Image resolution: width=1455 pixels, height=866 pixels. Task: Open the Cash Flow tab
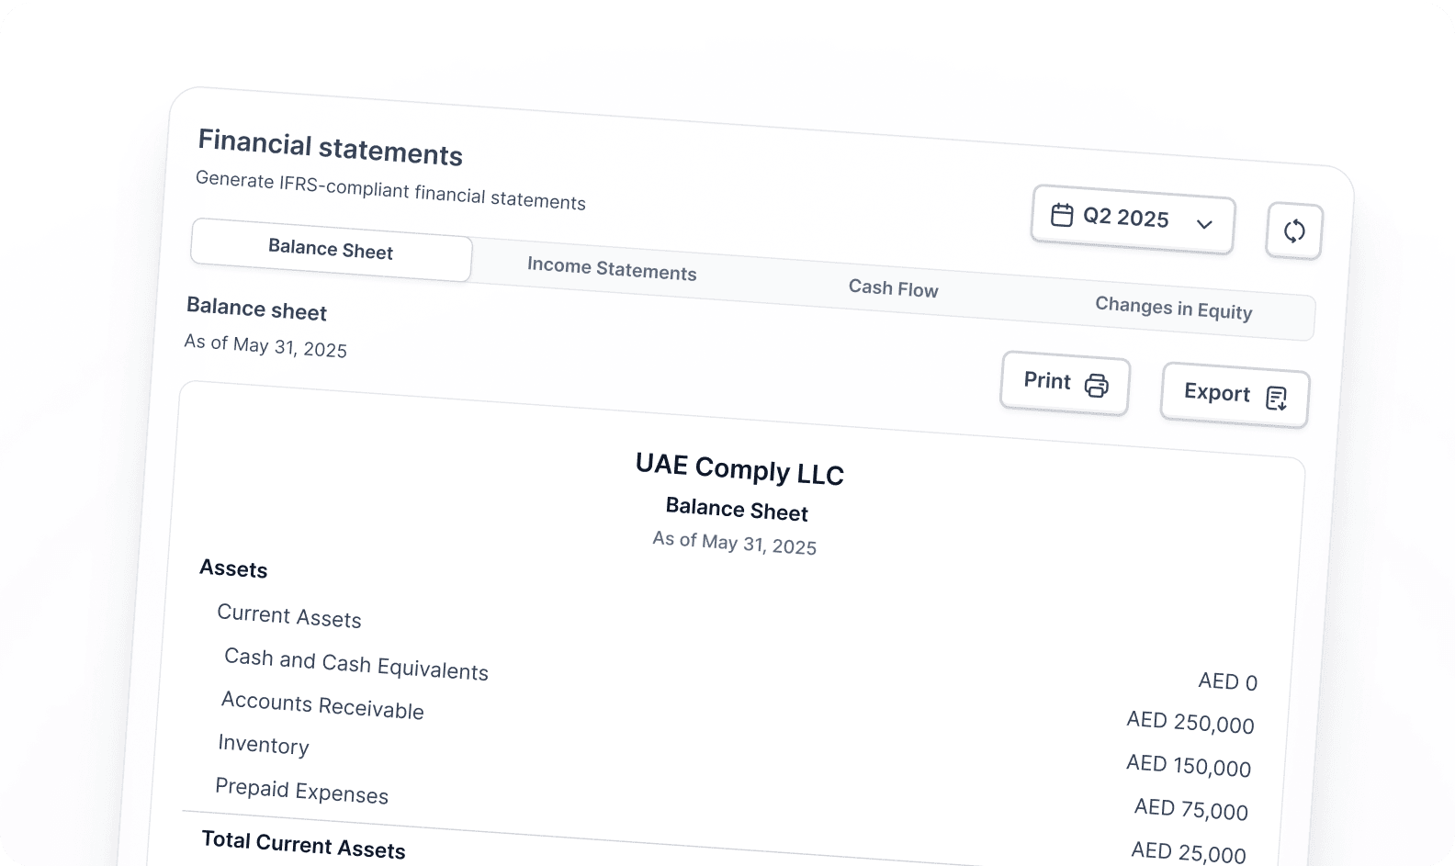click(x=893, y=288)
